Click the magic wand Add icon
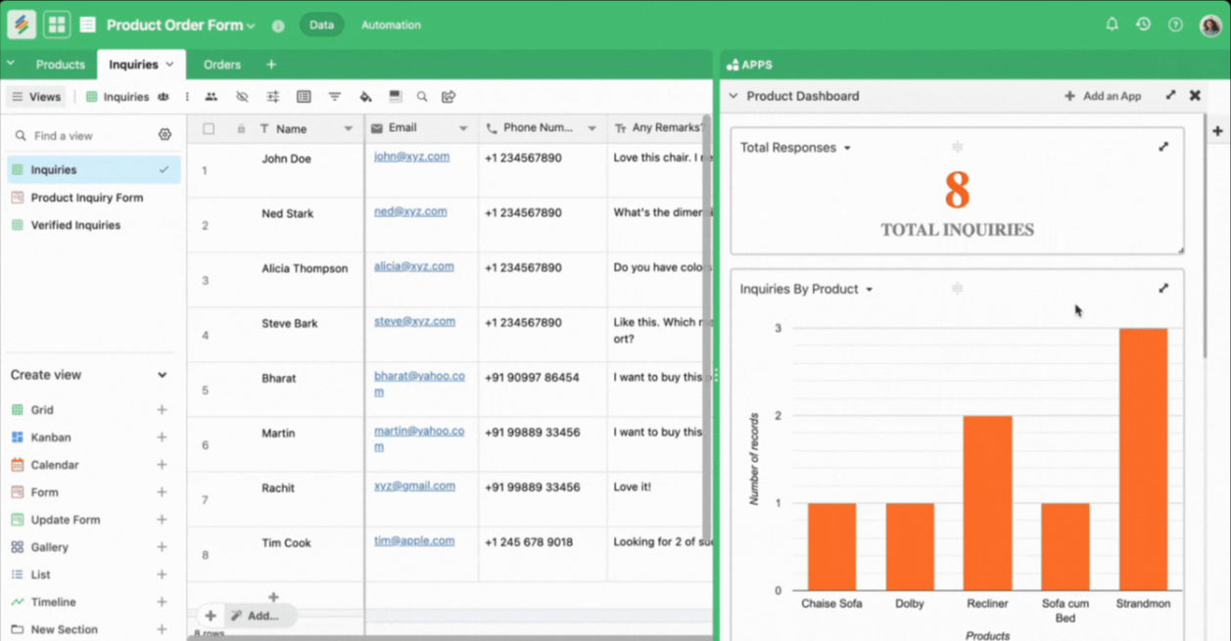Image resolution: width=1231 pixels, height=641 pixels. (237, 616)
